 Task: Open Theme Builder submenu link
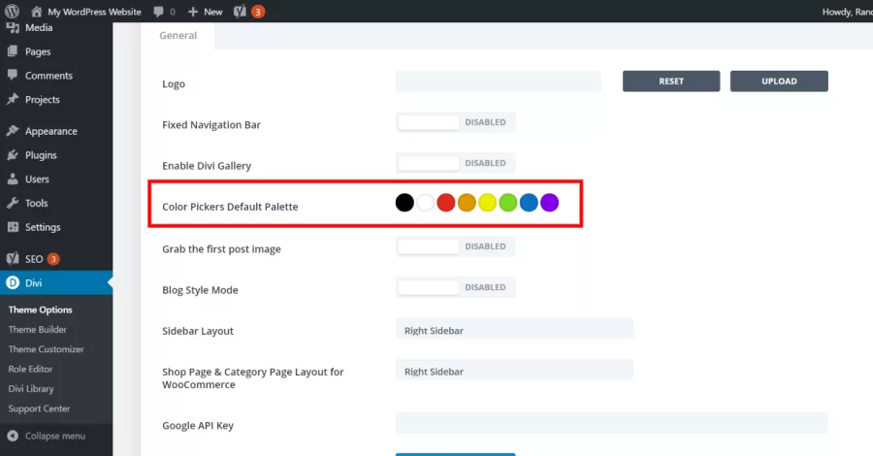(x=37, y=329)
